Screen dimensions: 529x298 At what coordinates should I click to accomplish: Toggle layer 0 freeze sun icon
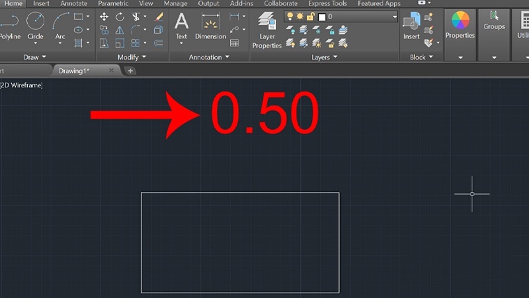300,17
